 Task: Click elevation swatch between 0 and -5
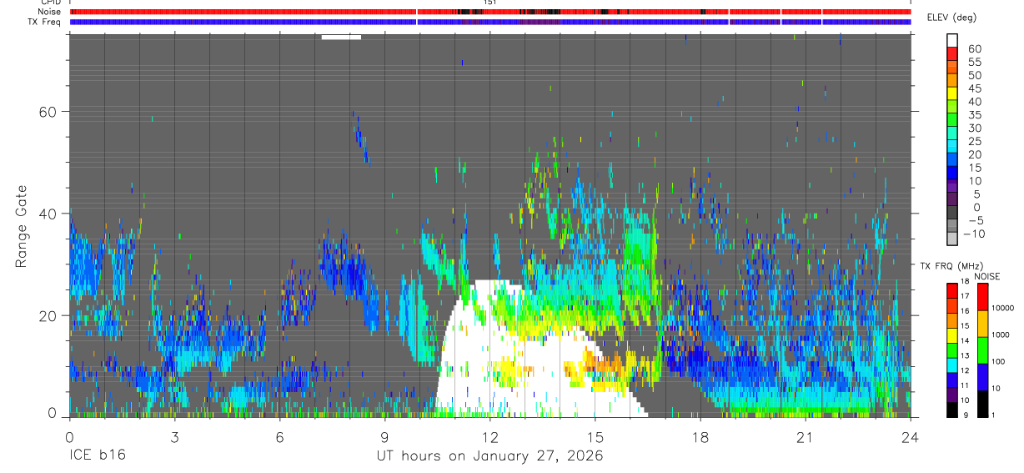click(952, 212)
